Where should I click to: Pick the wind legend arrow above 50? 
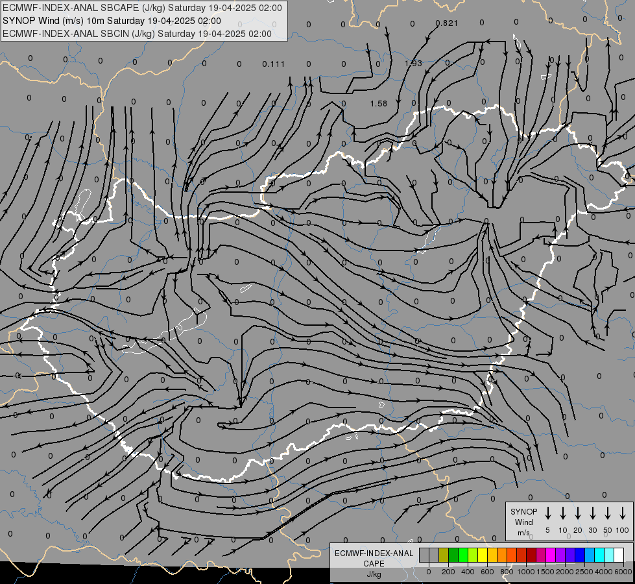coord(608,513)
